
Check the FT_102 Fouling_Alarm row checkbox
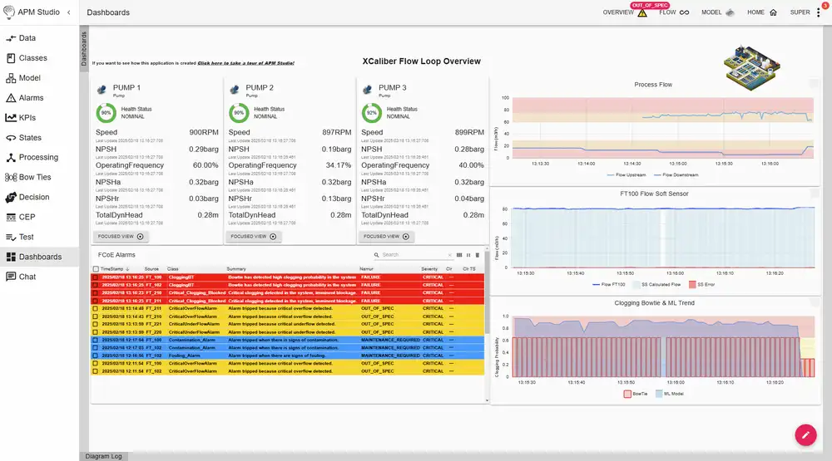pos(96,356)
